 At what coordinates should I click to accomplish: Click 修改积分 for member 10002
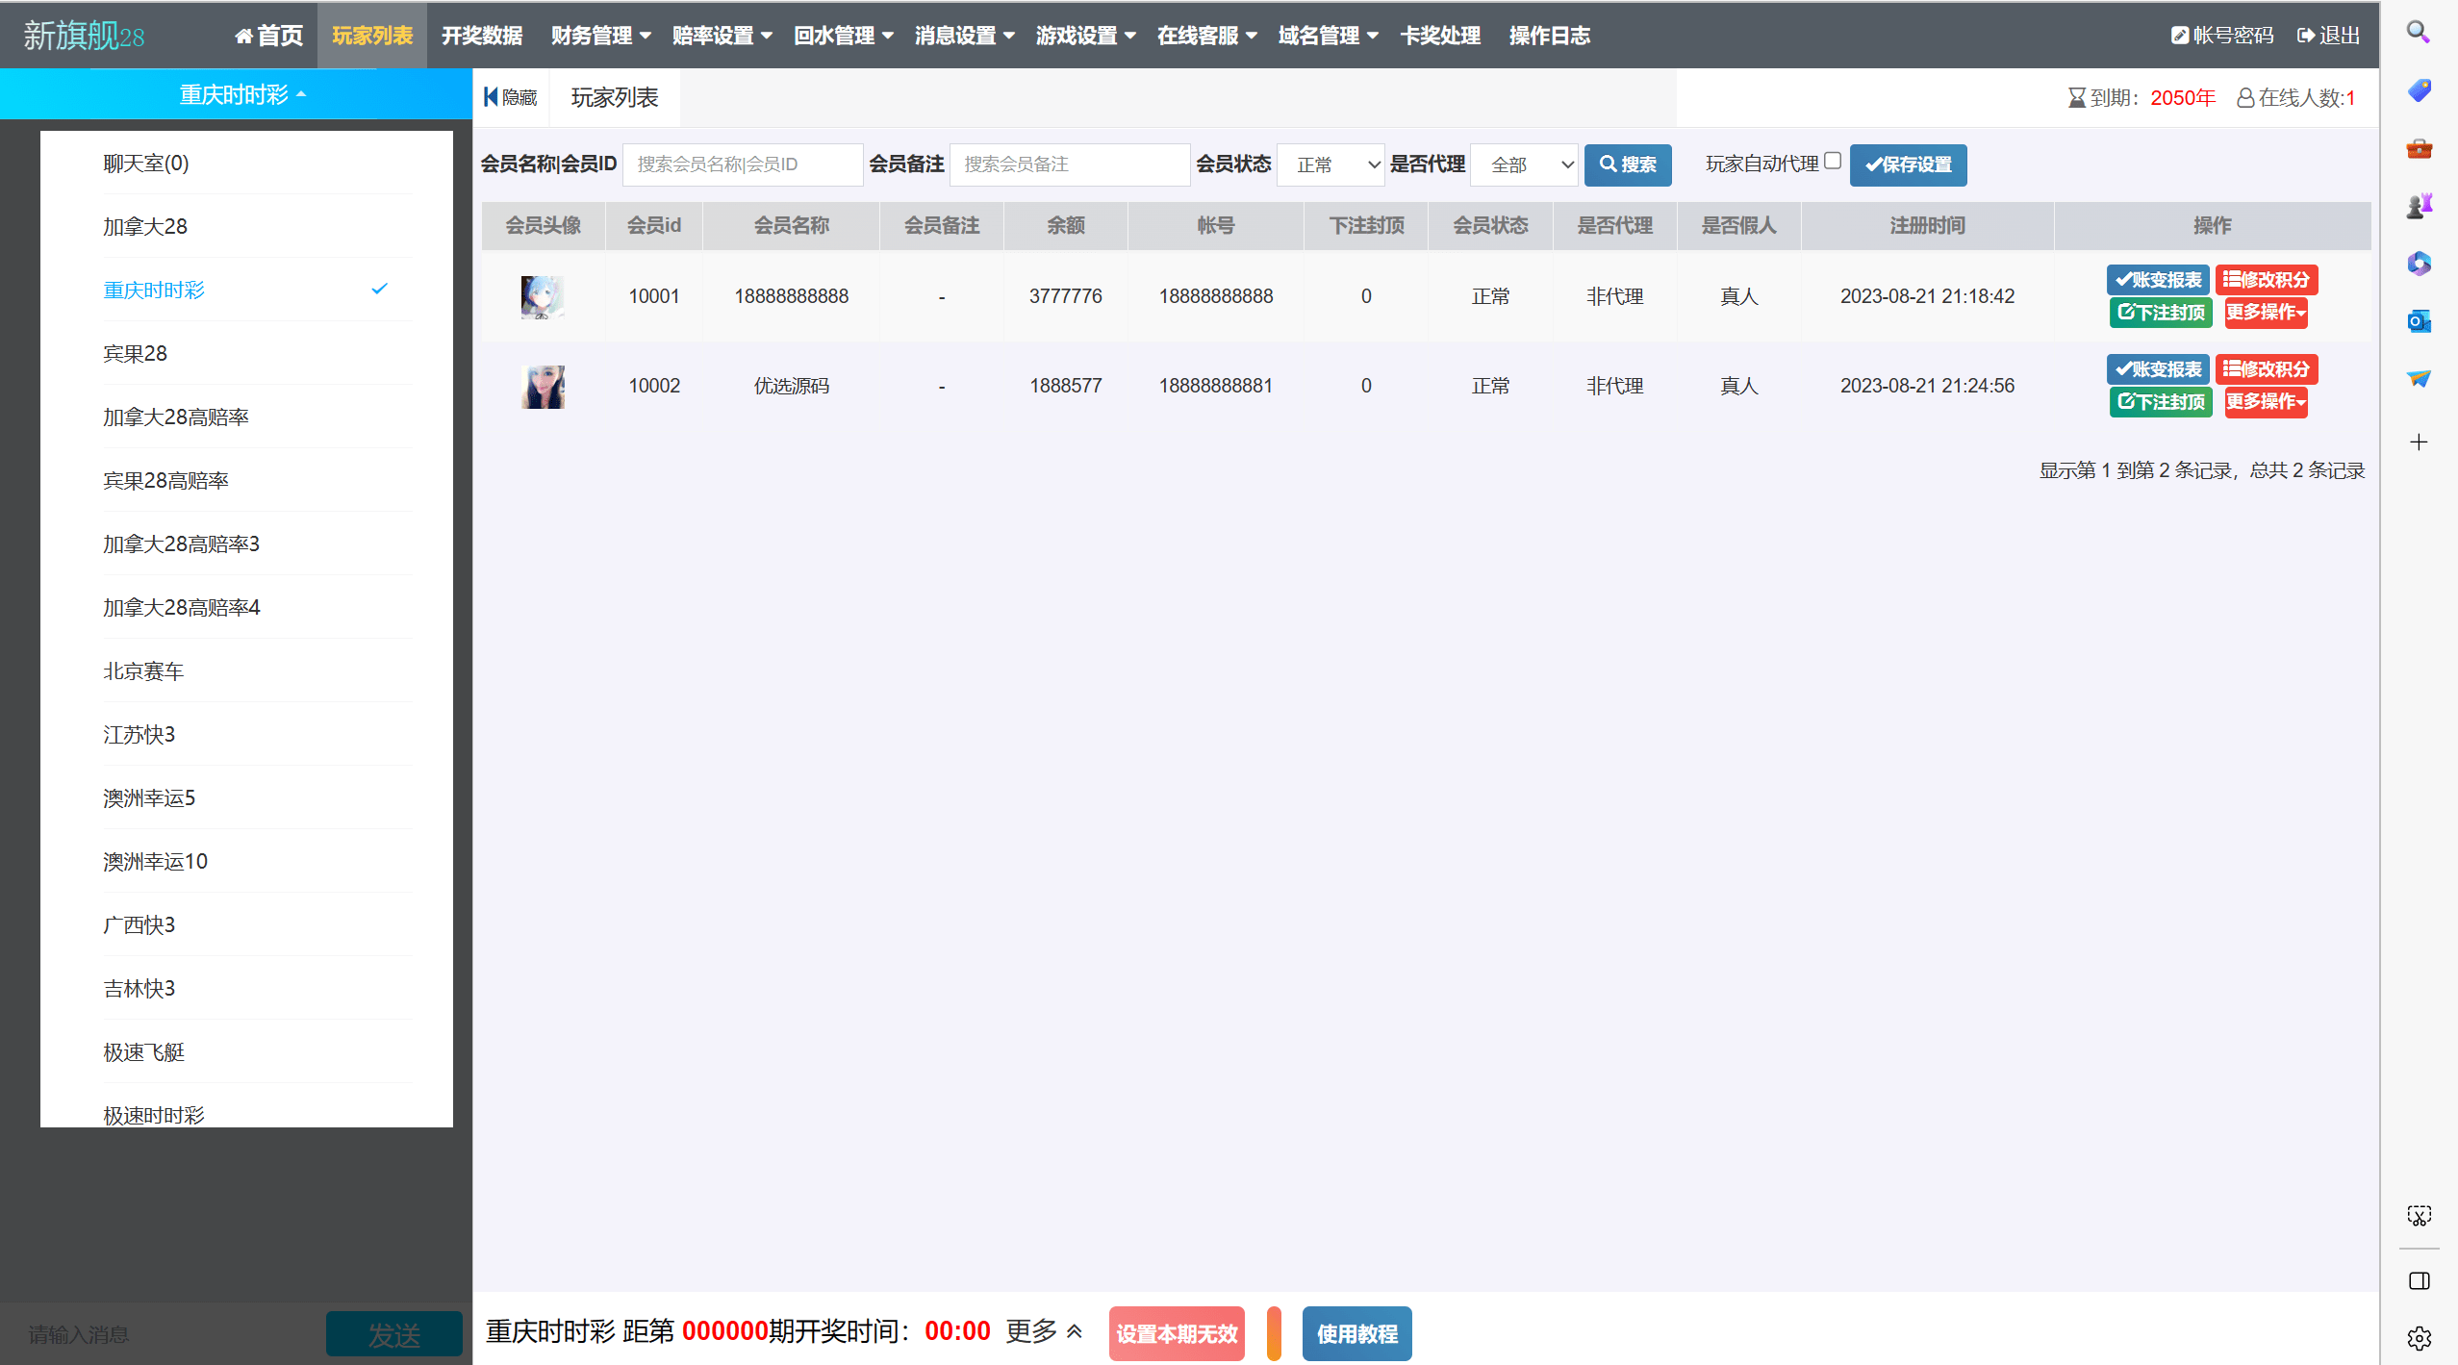[2266, 369]
